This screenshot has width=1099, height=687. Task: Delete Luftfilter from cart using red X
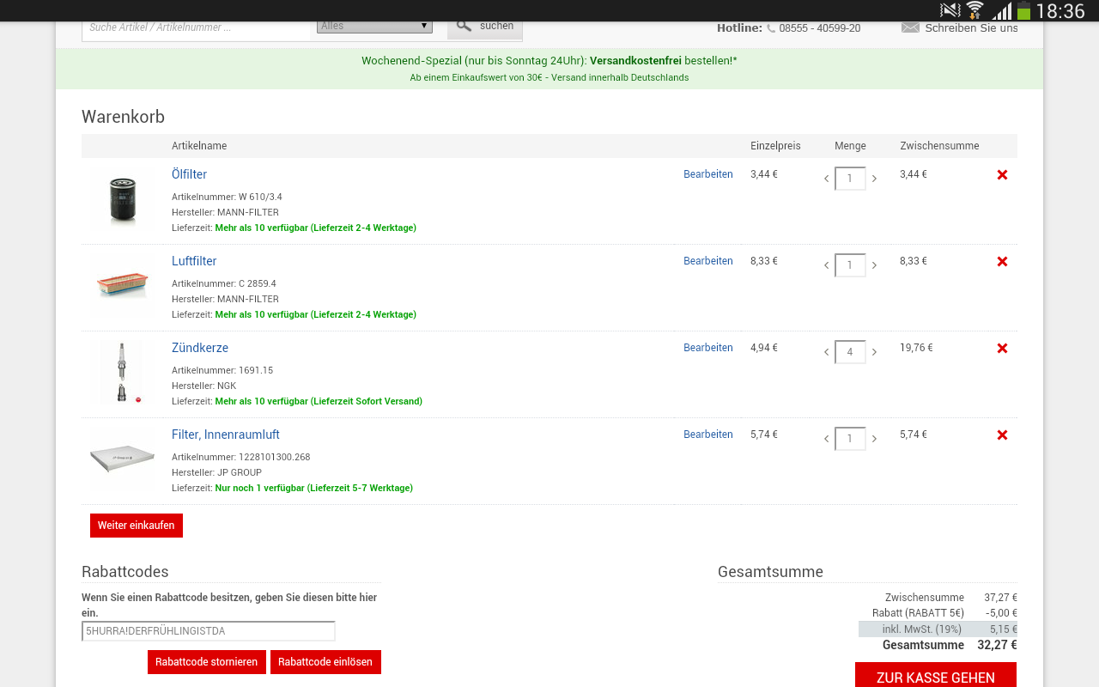[x=1002, y=262]
